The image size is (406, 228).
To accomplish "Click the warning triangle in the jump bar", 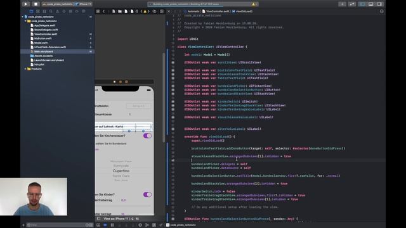I will pyautogui.click(x=145, y=11).
